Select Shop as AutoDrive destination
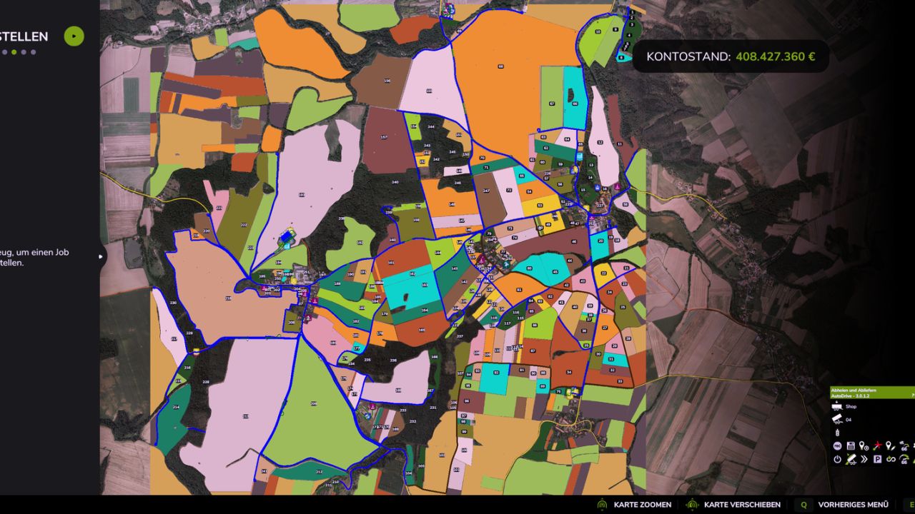This screenshot has height=514, width=915. pyautogui.click(x=851, y=407)
